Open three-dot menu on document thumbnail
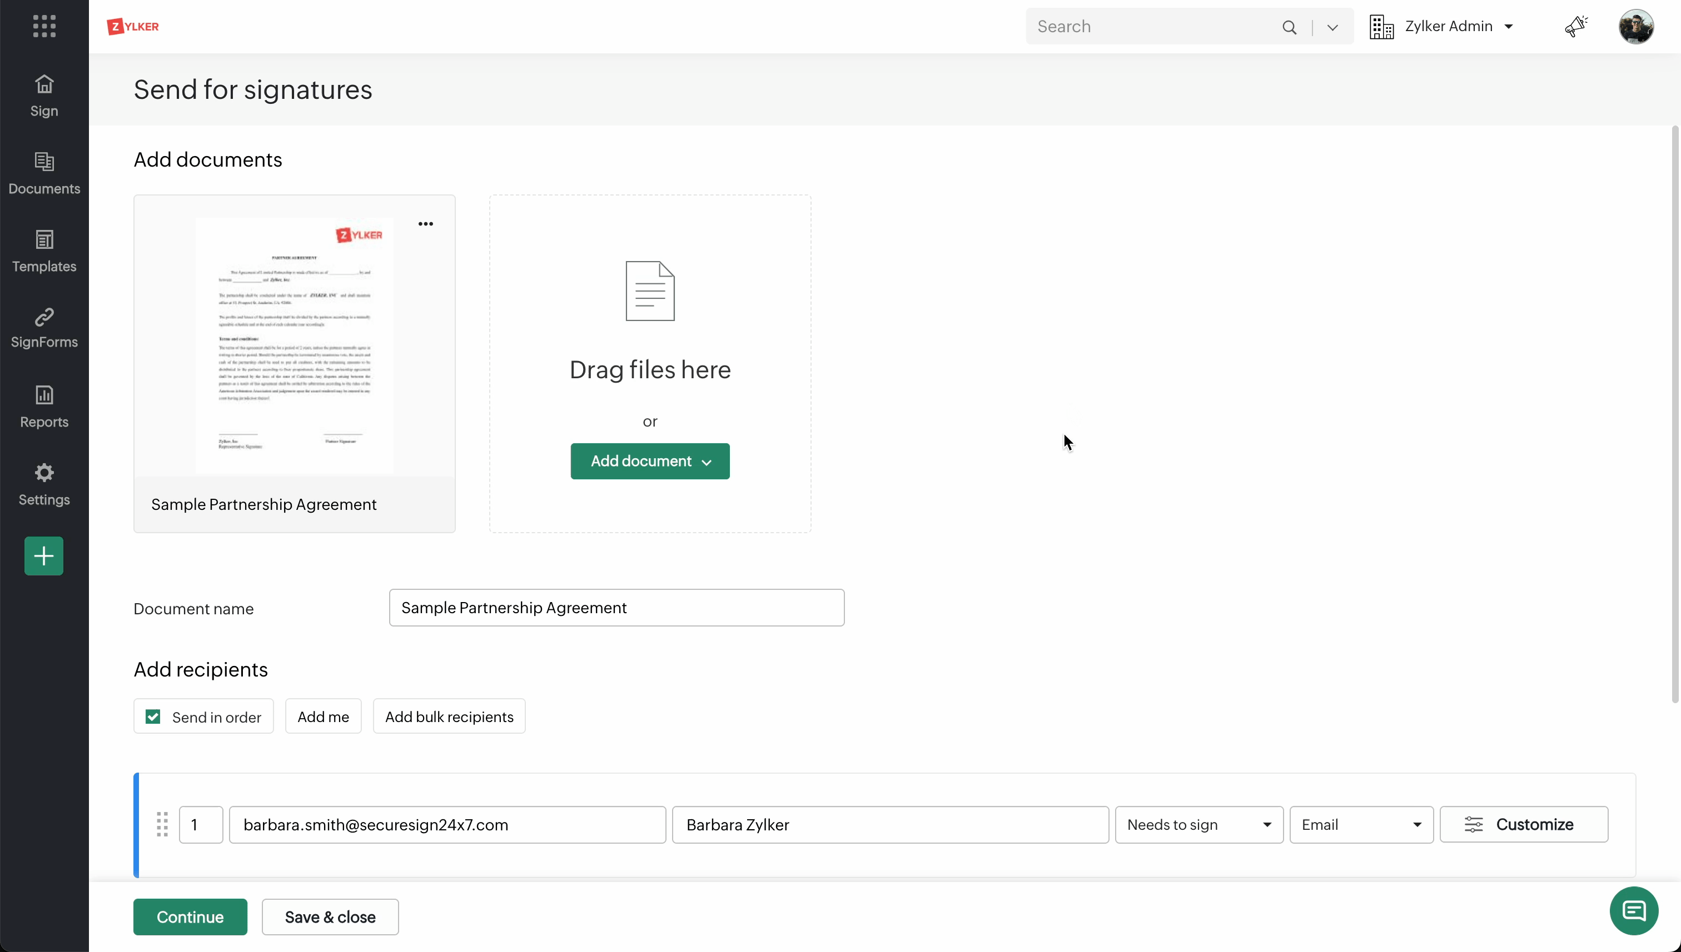The image size is (1681, 952). (425, 224)
